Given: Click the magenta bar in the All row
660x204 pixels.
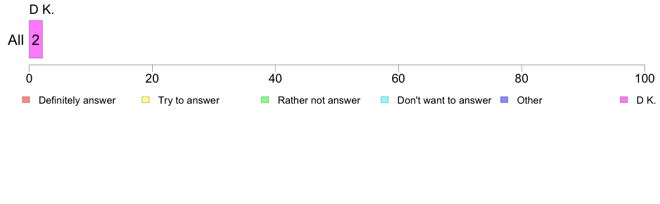Looking at the screenshot, I should pyautogui.click(x=36, y=39).
